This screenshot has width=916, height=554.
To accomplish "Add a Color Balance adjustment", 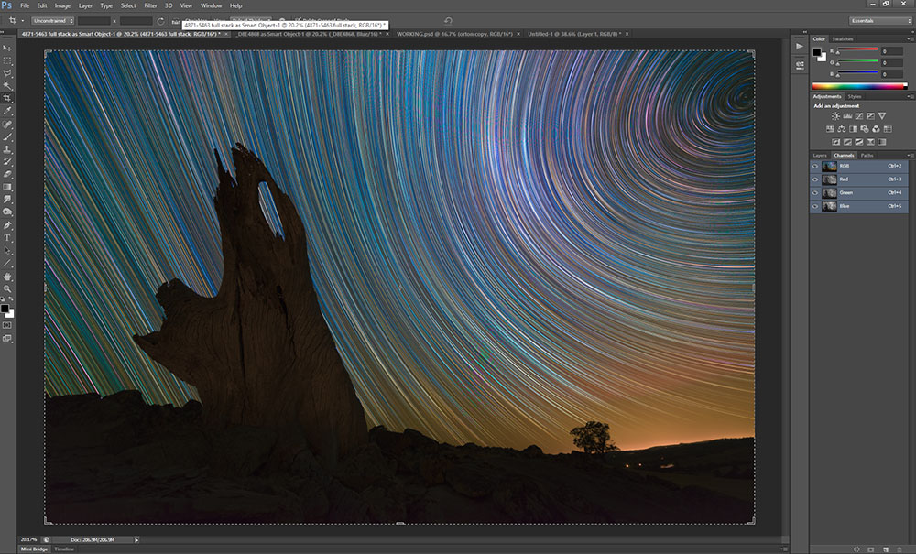I will [841, 129].
